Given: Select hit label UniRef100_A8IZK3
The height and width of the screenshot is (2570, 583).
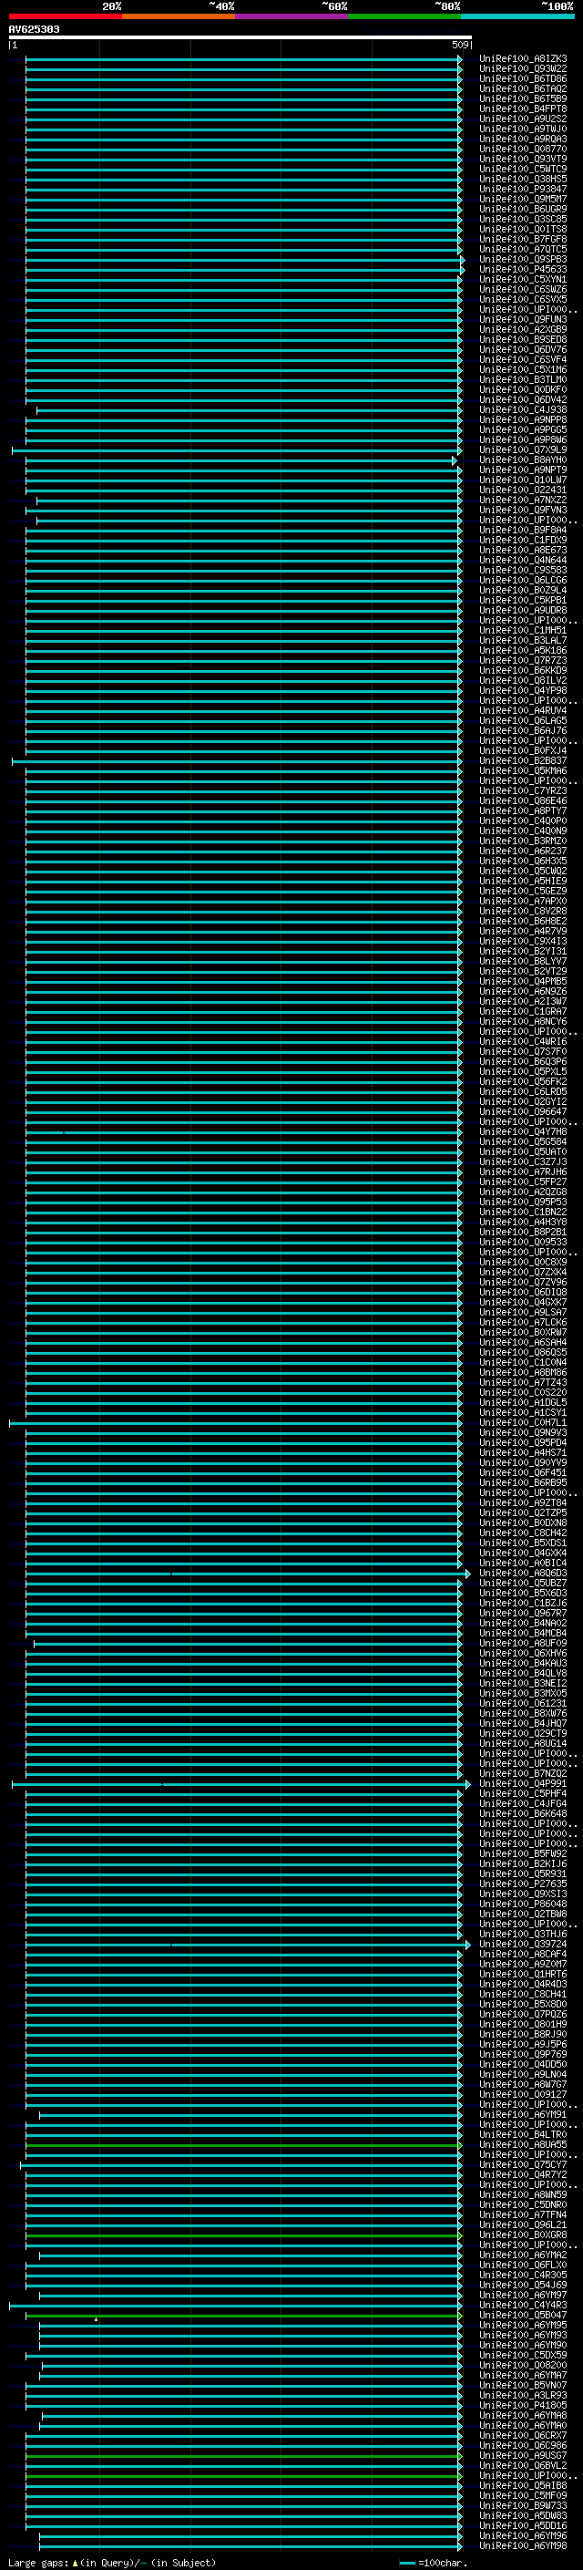Looking at the screenshot, I should (523, 59).
